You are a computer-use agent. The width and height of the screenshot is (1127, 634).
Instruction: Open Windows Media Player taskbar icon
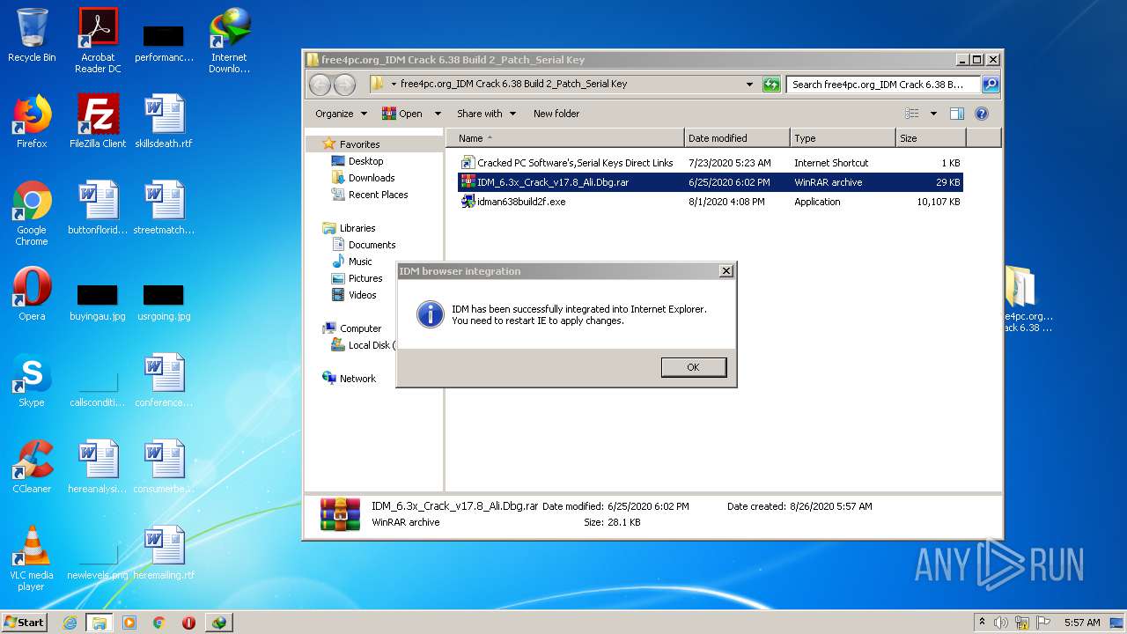(x=129, y=623)
